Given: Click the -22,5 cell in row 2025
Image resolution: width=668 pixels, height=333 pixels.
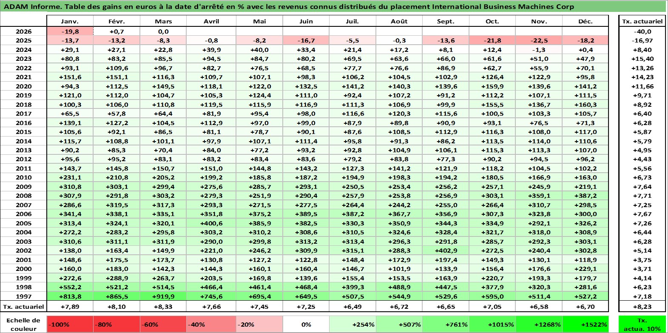Looking at the screenshot, I should 539,40.
